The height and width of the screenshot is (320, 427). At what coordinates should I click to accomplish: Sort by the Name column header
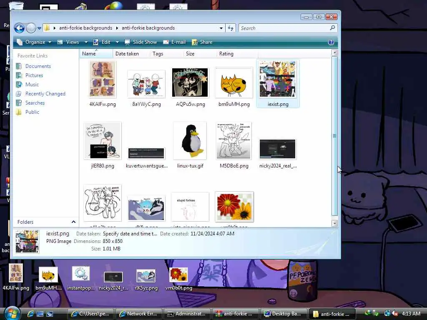coord(96,54)
